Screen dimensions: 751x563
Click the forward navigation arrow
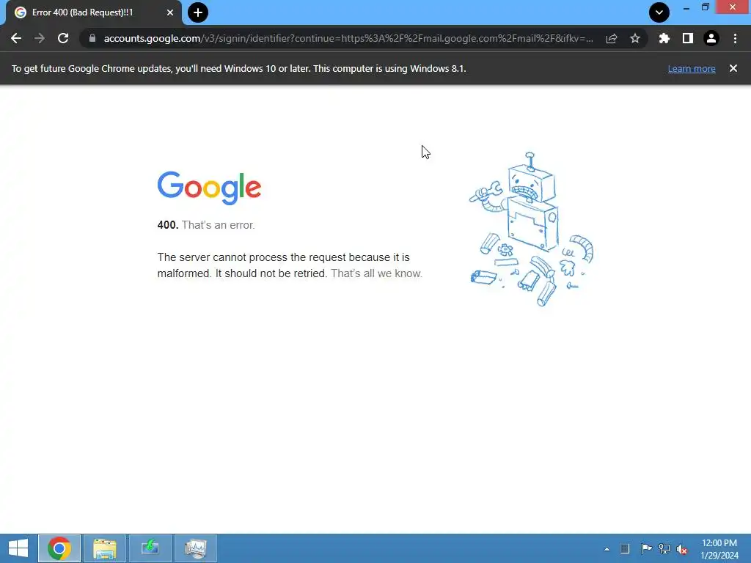40,38
